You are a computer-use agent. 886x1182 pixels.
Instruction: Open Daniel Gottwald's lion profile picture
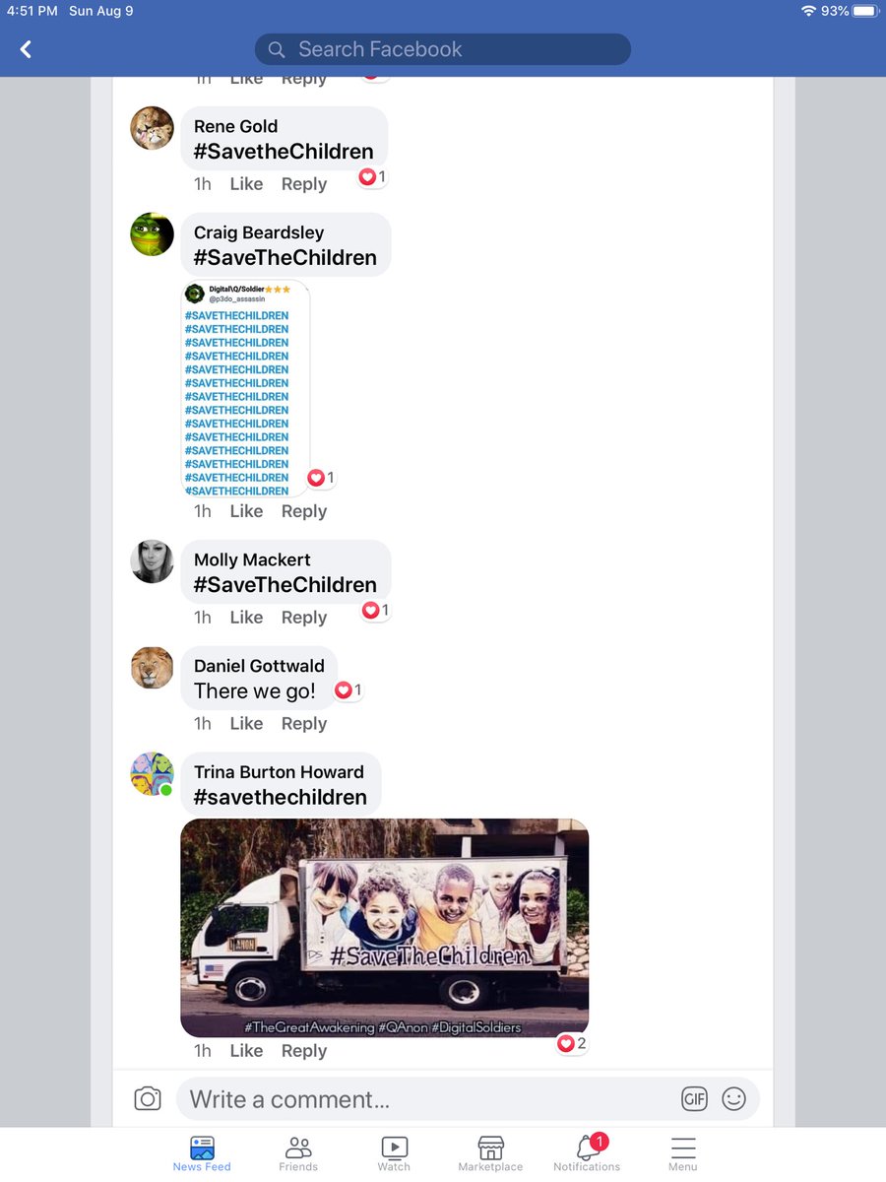(x=153, y=668)
